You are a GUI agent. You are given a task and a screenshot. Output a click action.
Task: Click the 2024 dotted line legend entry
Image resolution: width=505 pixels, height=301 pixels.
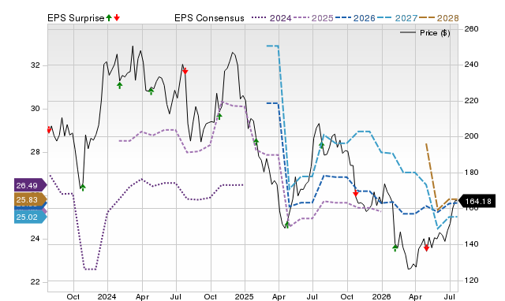[271, 18]
